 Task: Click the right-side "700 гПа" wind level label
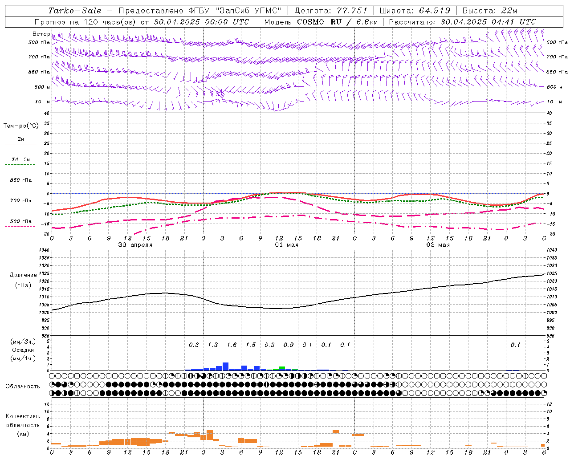pos(557,57)
